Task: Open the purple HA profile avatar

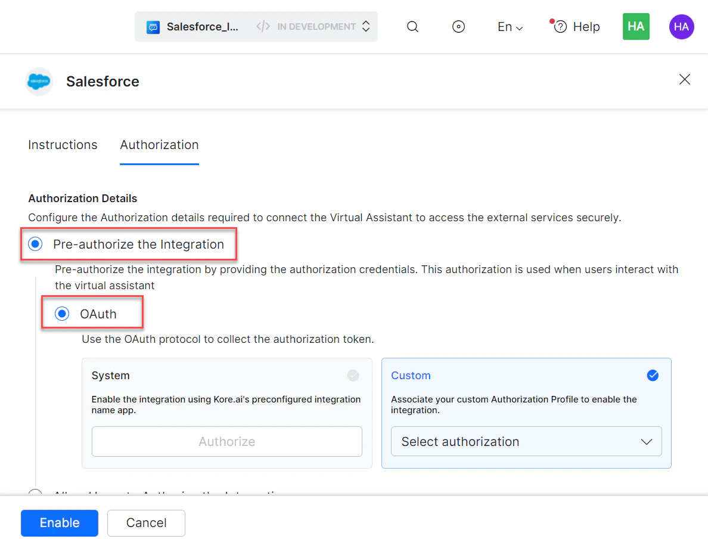Action: coord(681,26)
